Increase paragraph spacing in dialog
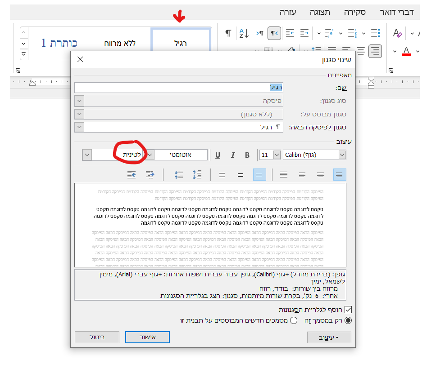The image size is (445, 368). tap(197, 175)
